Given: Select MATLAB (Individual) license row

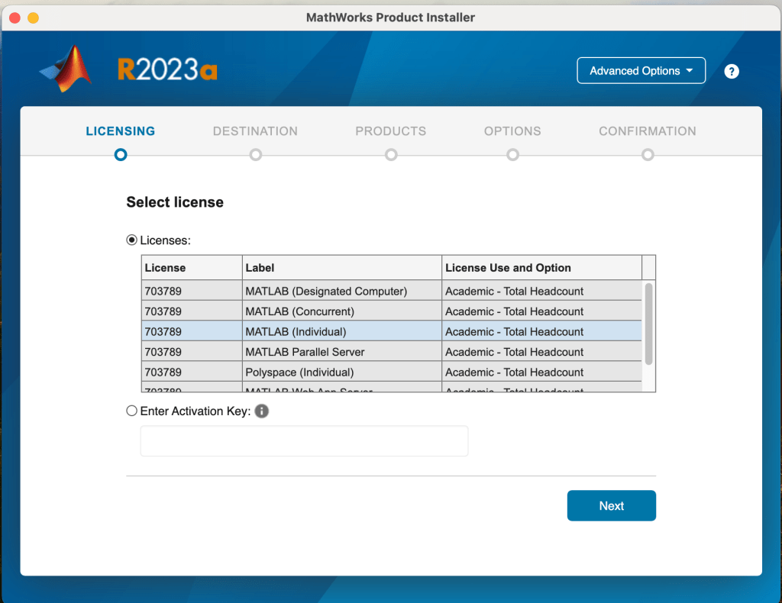Looking at the screenshot, I should point(392,332).
